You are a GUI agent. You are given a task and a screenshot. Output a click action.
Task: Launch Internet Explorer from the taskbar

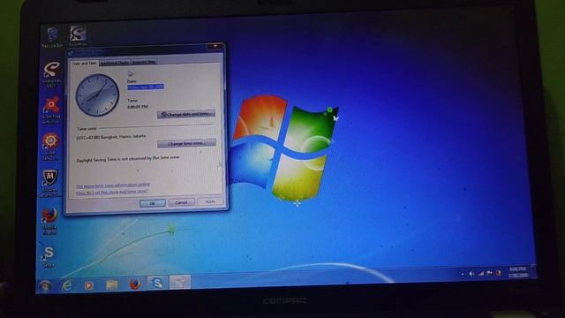pos(67,285)
